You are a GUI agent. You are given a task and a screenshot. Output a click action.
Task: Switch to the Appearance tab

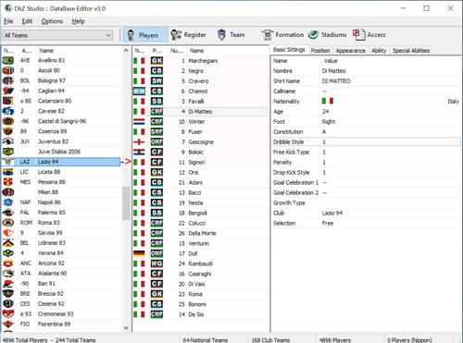tap(350, 51)
